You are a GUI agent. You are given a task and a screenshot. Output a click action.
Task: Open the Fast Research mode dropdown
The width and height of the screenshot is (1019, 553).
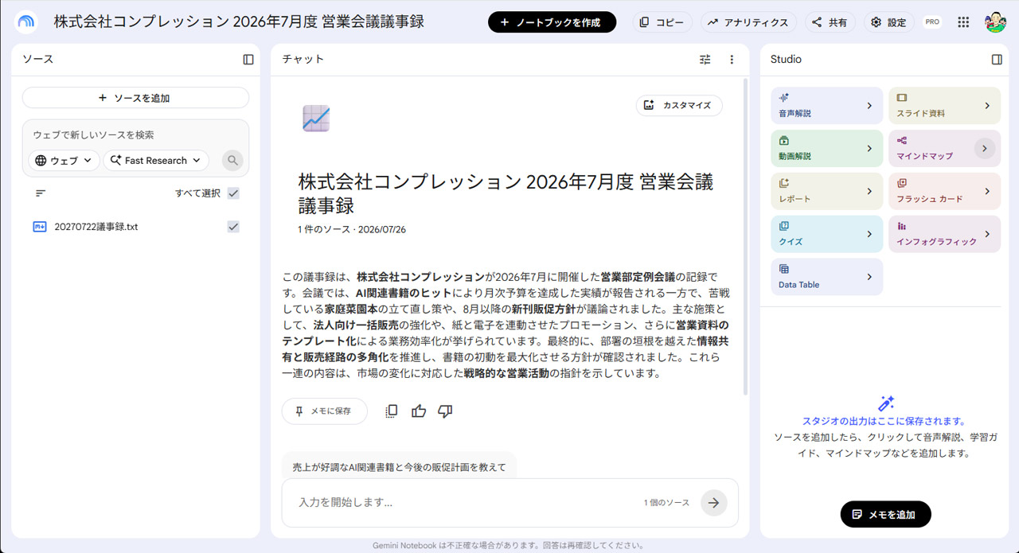[x=156, y=161]
